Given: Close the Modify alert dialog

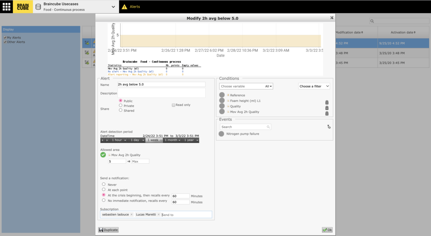Looking at the screenshot, I should (332, 18).
